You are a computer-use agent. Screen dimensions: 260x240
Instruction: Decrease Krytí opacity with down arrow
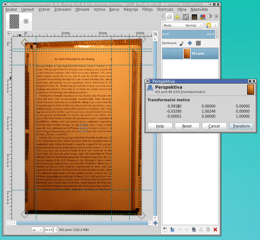(217, 36)
